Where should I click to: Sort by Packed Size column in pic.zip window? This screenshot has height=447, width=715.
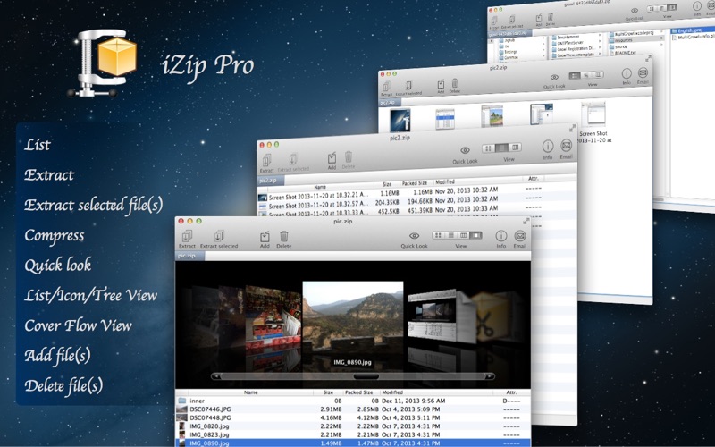[359, 392]
